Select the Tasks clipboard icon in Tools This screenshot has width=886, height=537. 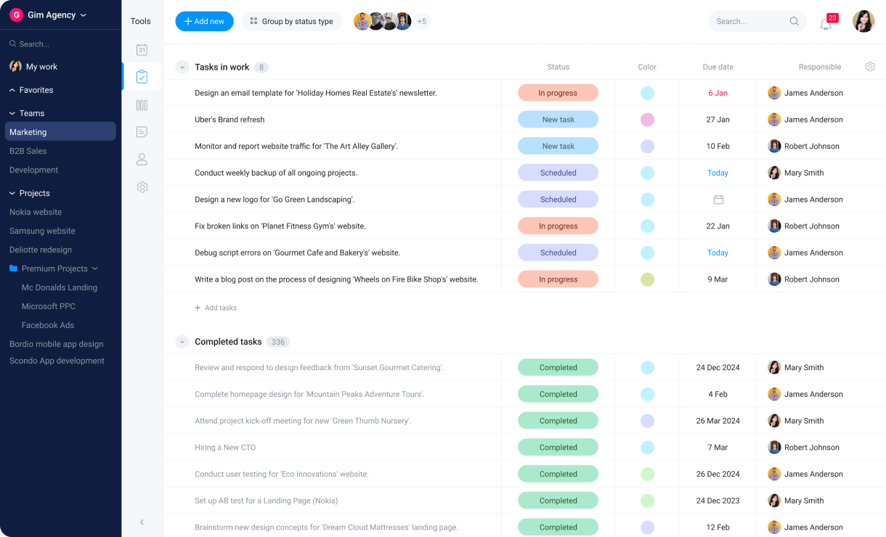pos(142,76)
